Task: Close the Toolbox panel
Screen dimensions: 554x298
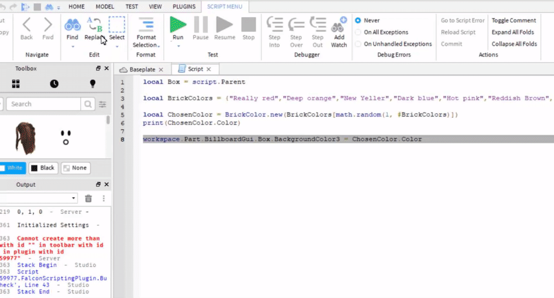Action: (106, 68)
